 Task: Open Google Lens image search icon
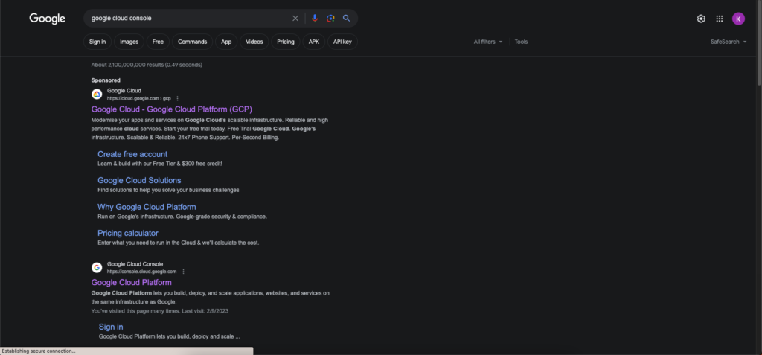pos(330,19)
